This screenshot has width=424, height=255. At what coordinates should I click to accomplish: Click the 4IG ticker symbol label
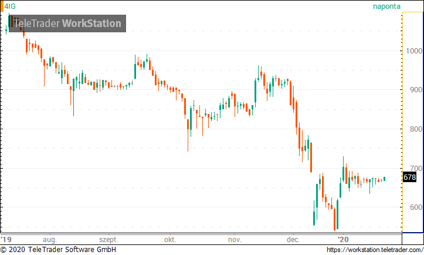(10, 6)
